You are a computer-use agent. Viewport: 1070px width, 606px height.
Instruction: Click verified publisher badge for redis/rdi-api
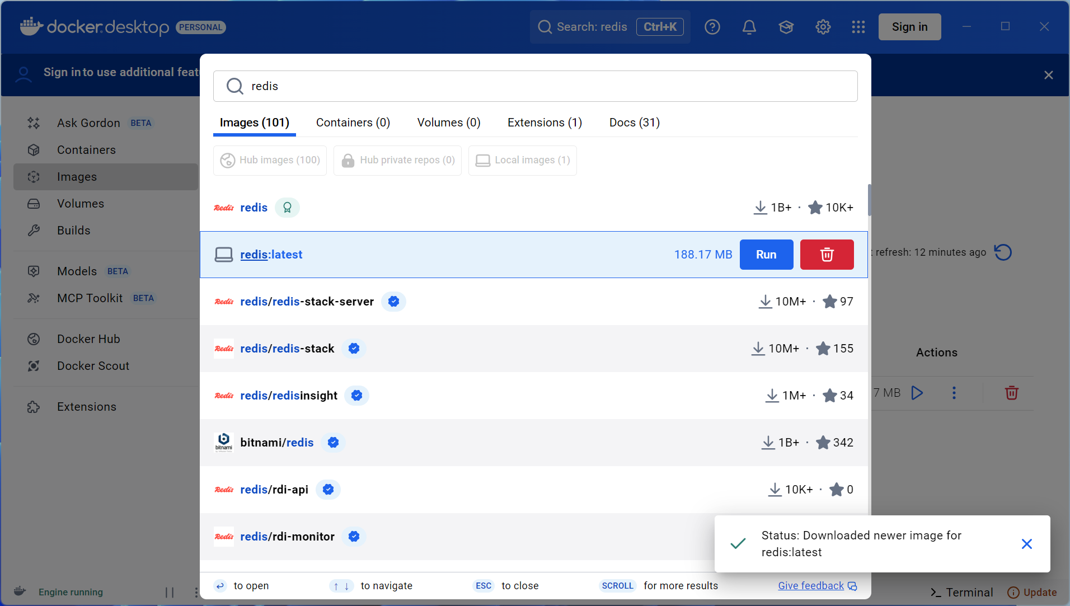click(x=328, y=490)
